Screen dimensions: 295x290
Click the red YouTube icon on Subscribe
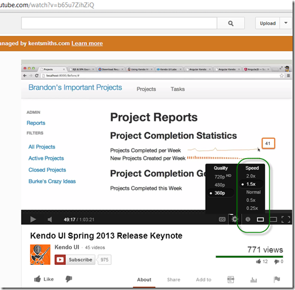pos(60,259)
